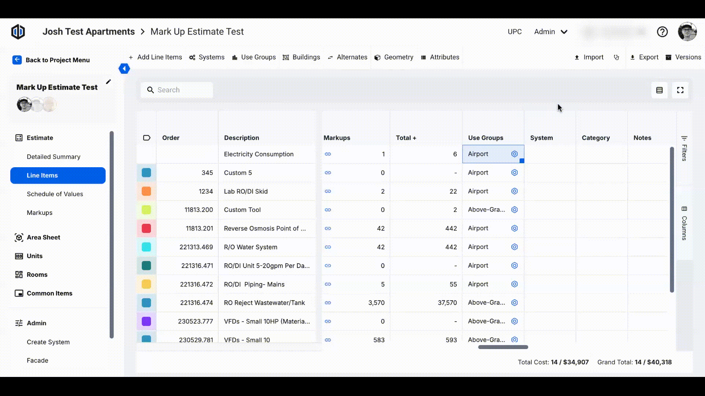Toggle the Filters side panel
Image resolution: width=705 pixels, height=396 pixels.
click(x=684, y=148)
